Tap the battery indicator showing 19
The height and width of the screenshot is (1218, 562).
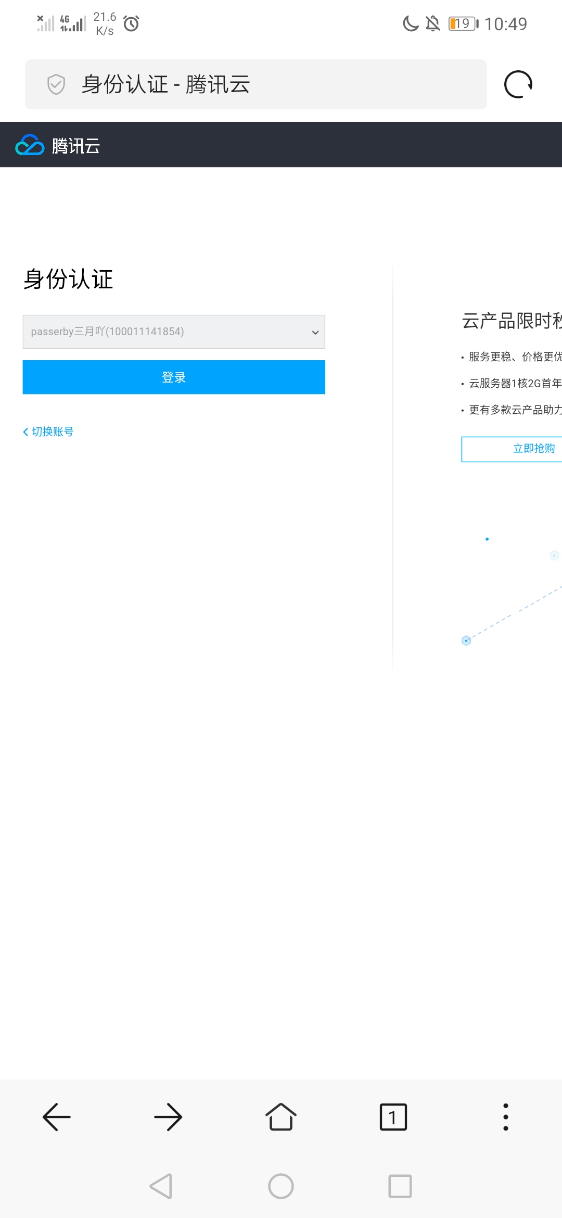pos(463,23)
